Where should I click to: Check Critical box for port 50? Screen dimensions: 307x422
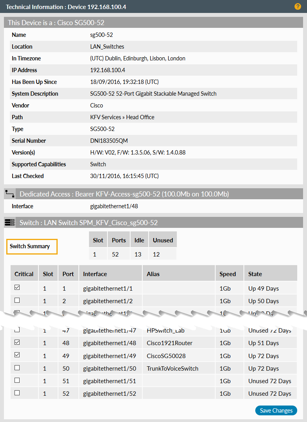pos(17,368)
